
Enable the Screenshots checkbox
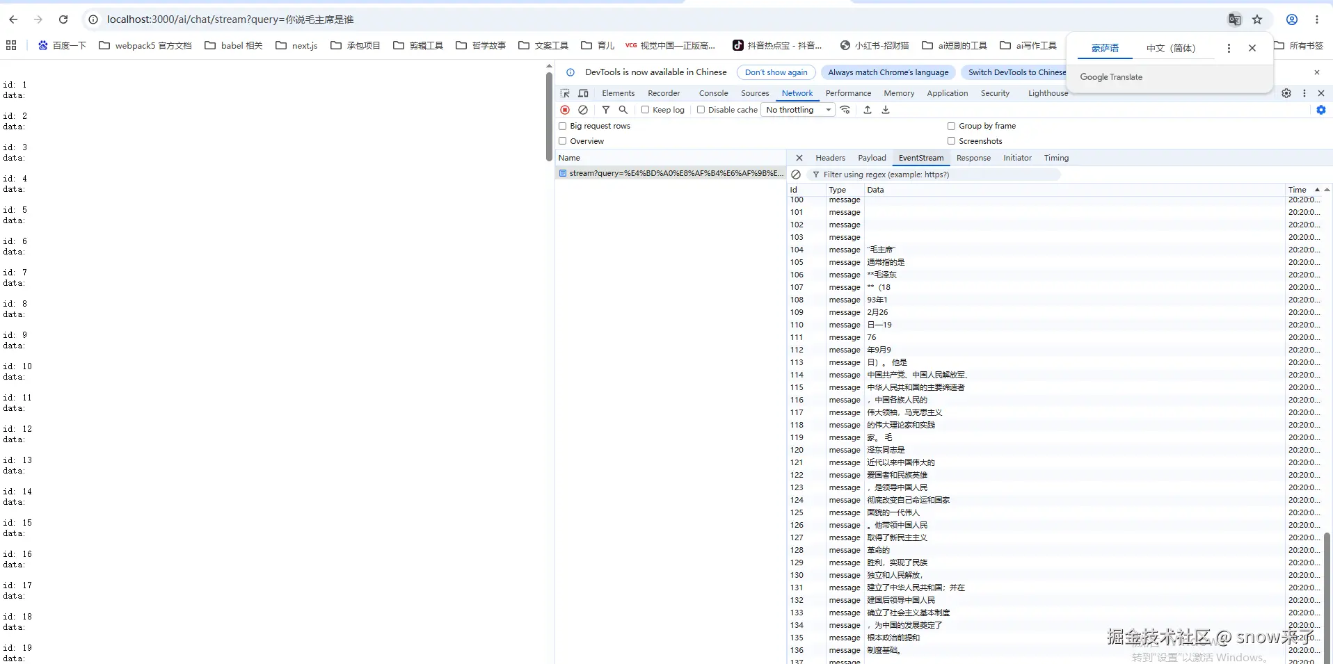click(x=951, y=141)
